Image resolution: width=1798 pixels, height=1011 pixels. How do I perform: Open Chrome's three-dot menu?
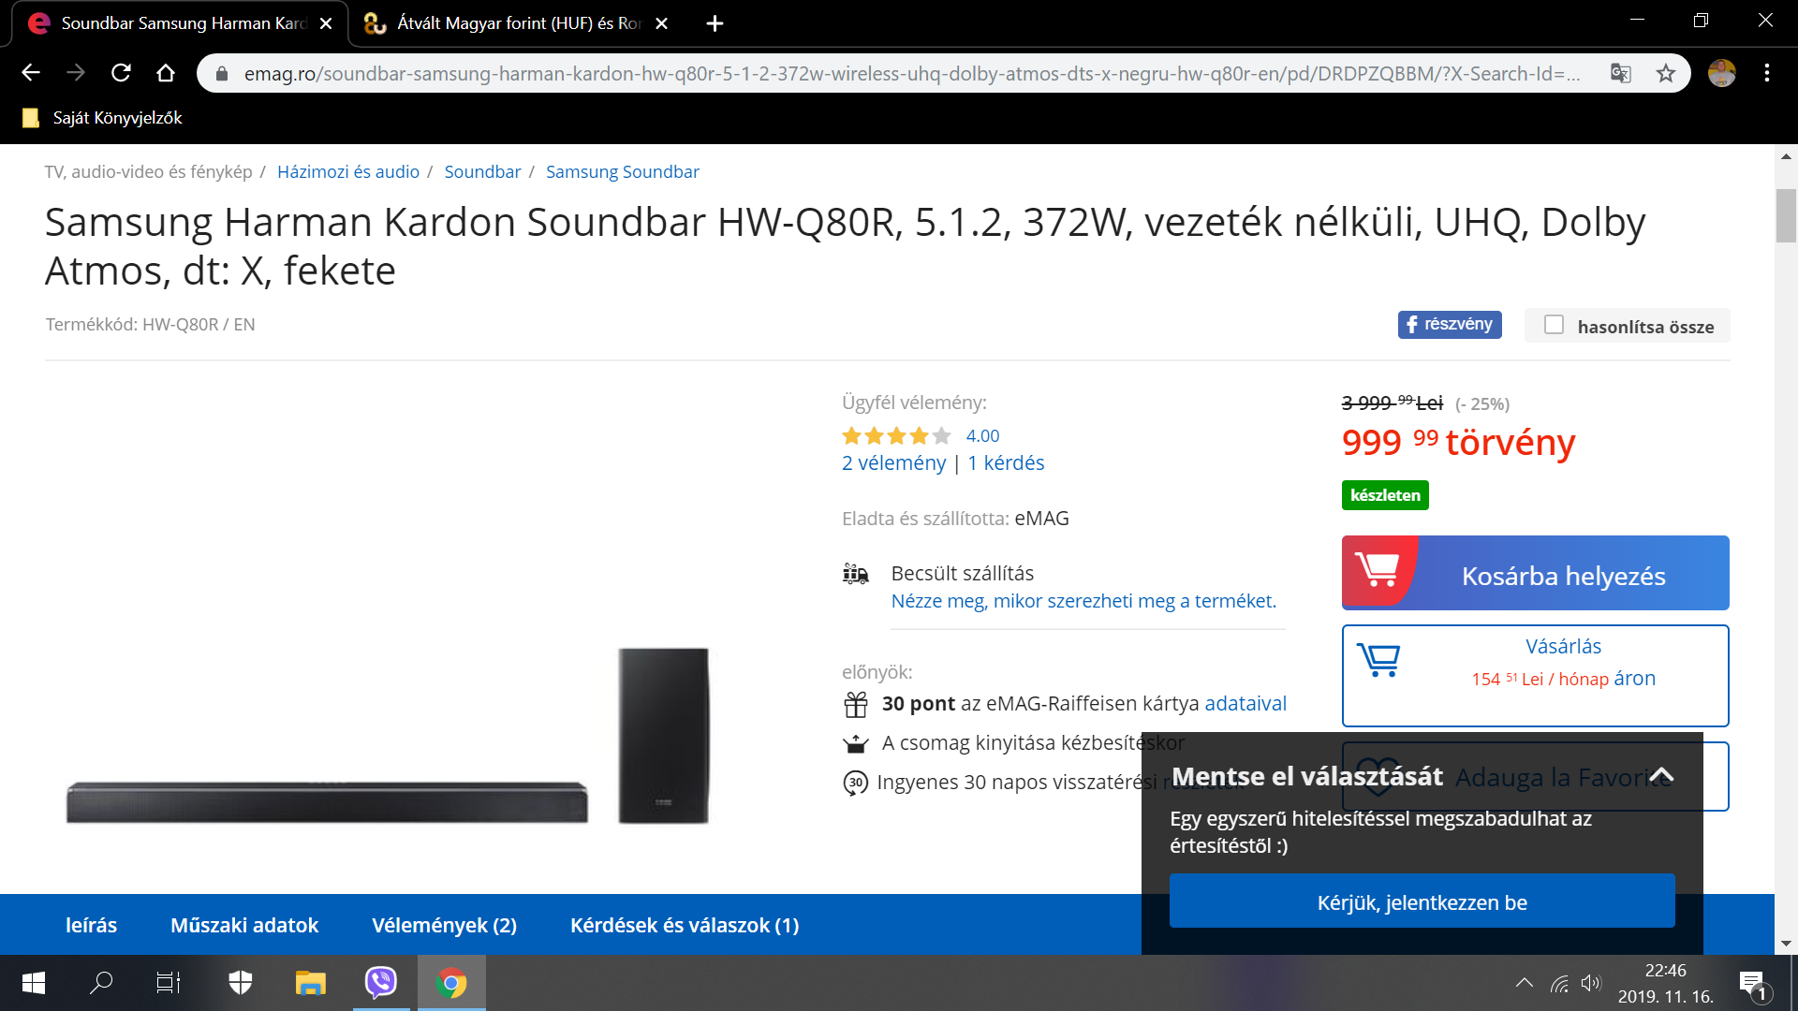coord(1767,73)
